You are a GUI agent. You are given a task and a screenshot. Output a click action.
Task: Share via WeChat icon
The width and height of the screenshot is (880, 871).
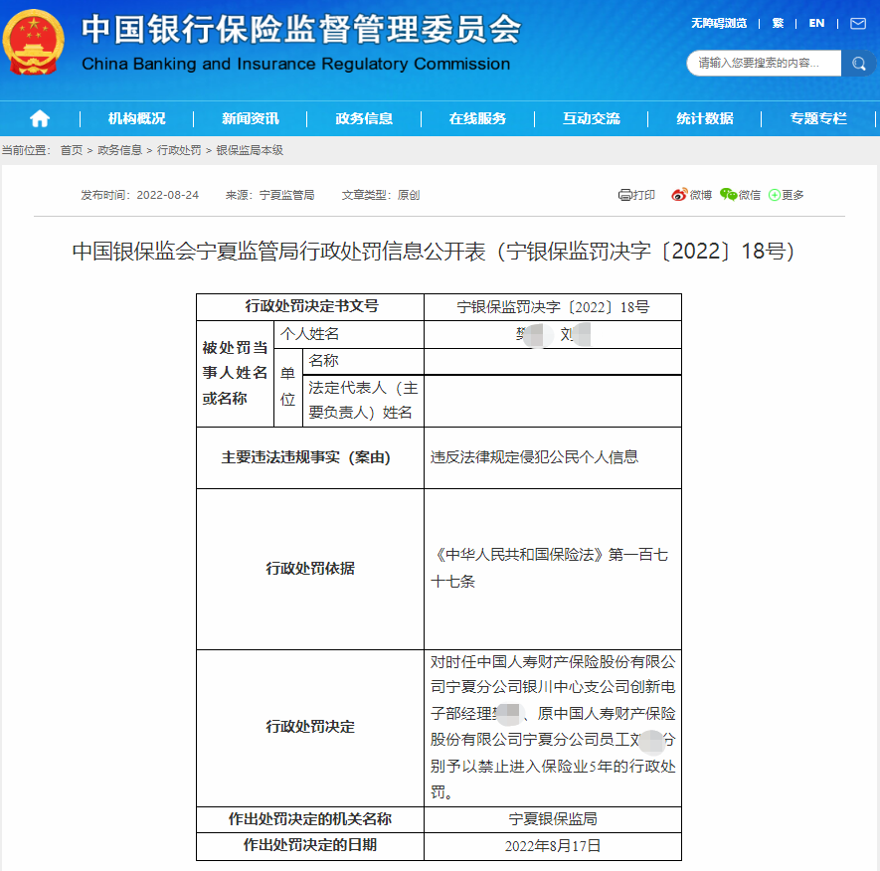tap(728, 194)
